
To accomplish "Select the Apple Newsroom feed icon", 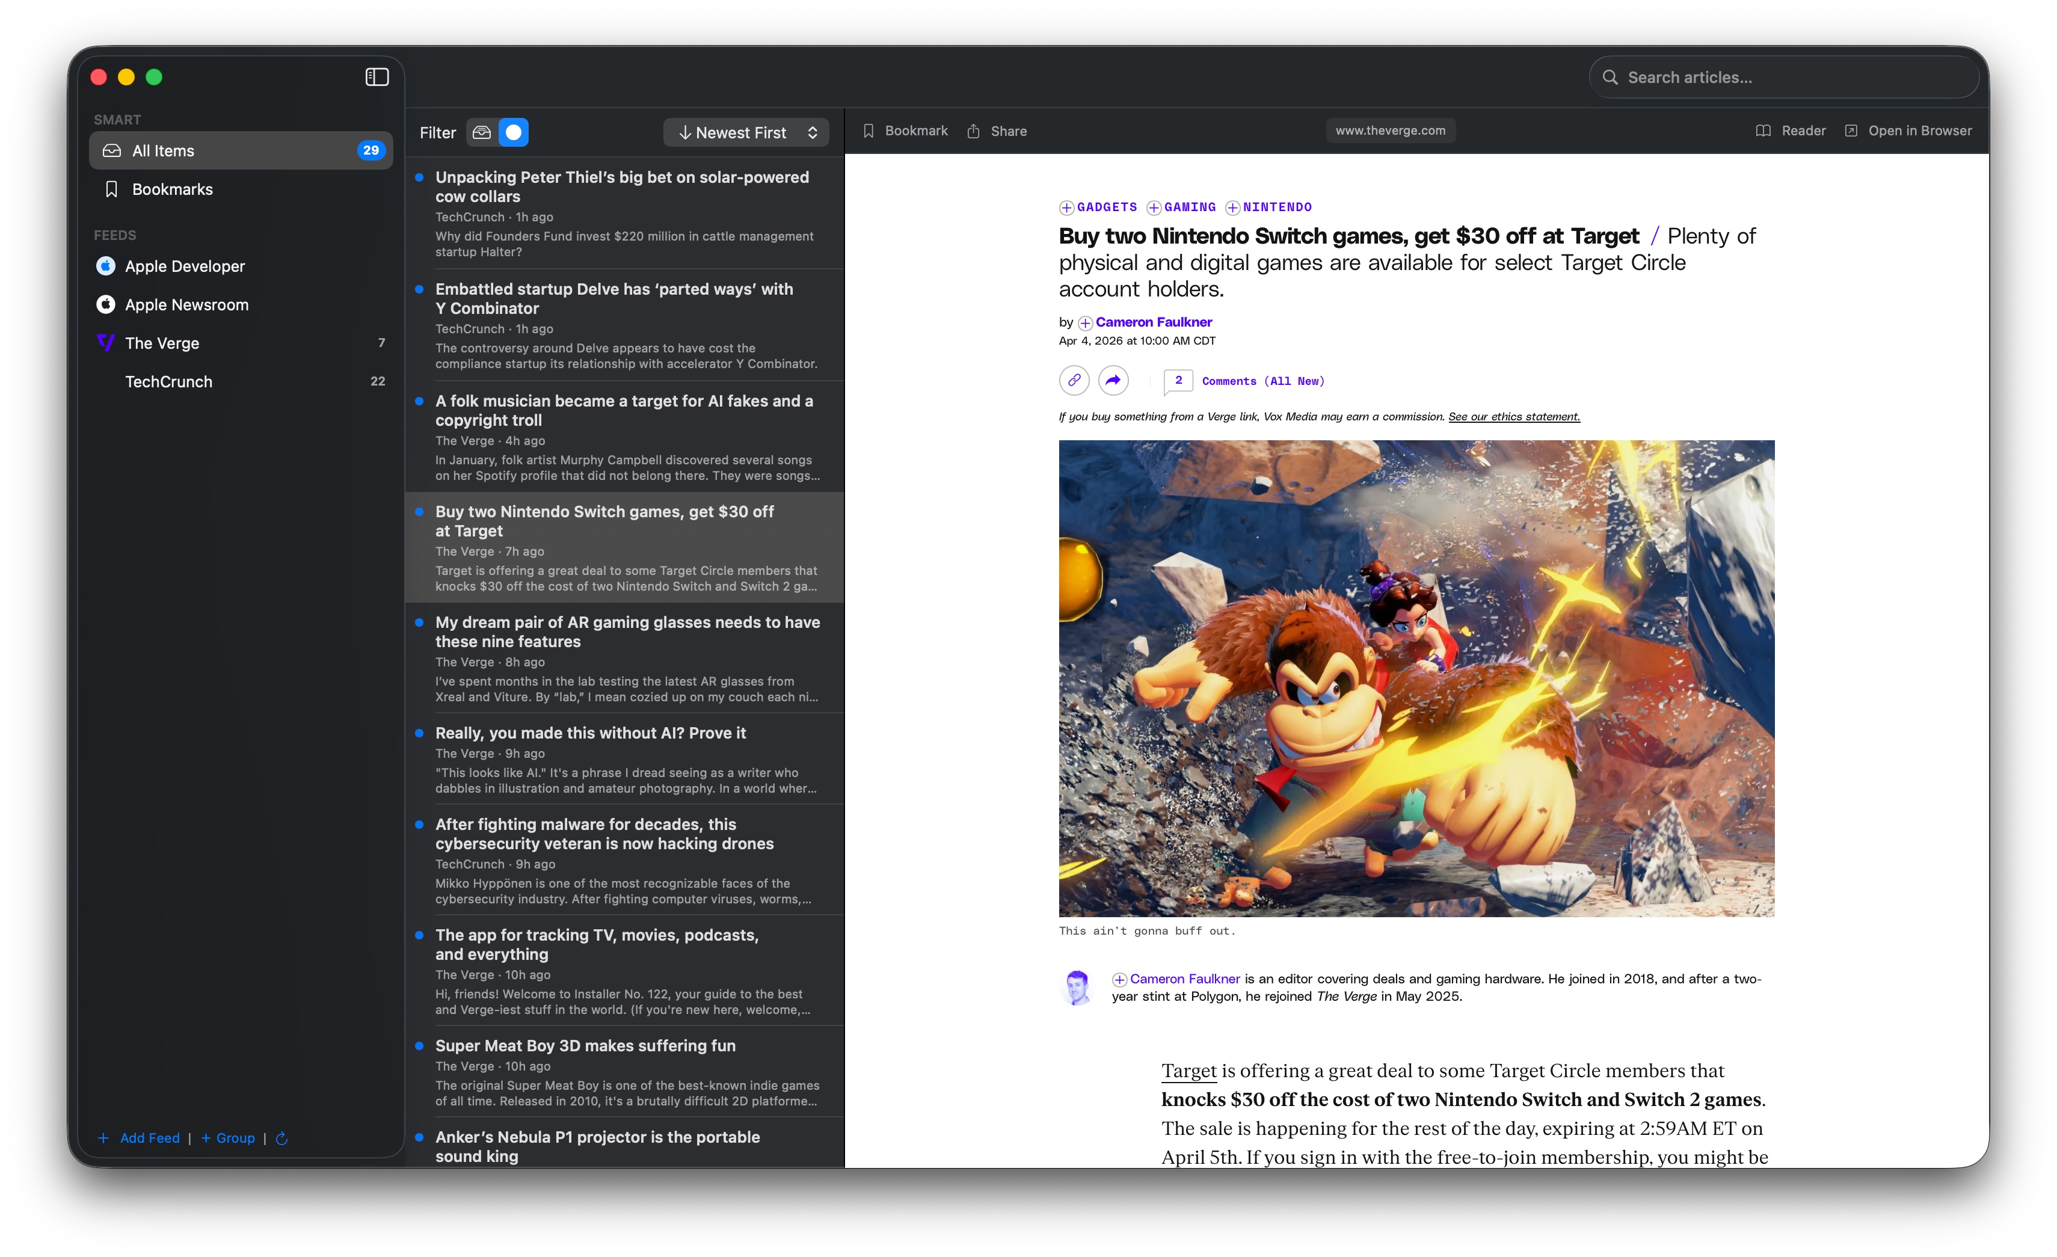I will 105,305.
